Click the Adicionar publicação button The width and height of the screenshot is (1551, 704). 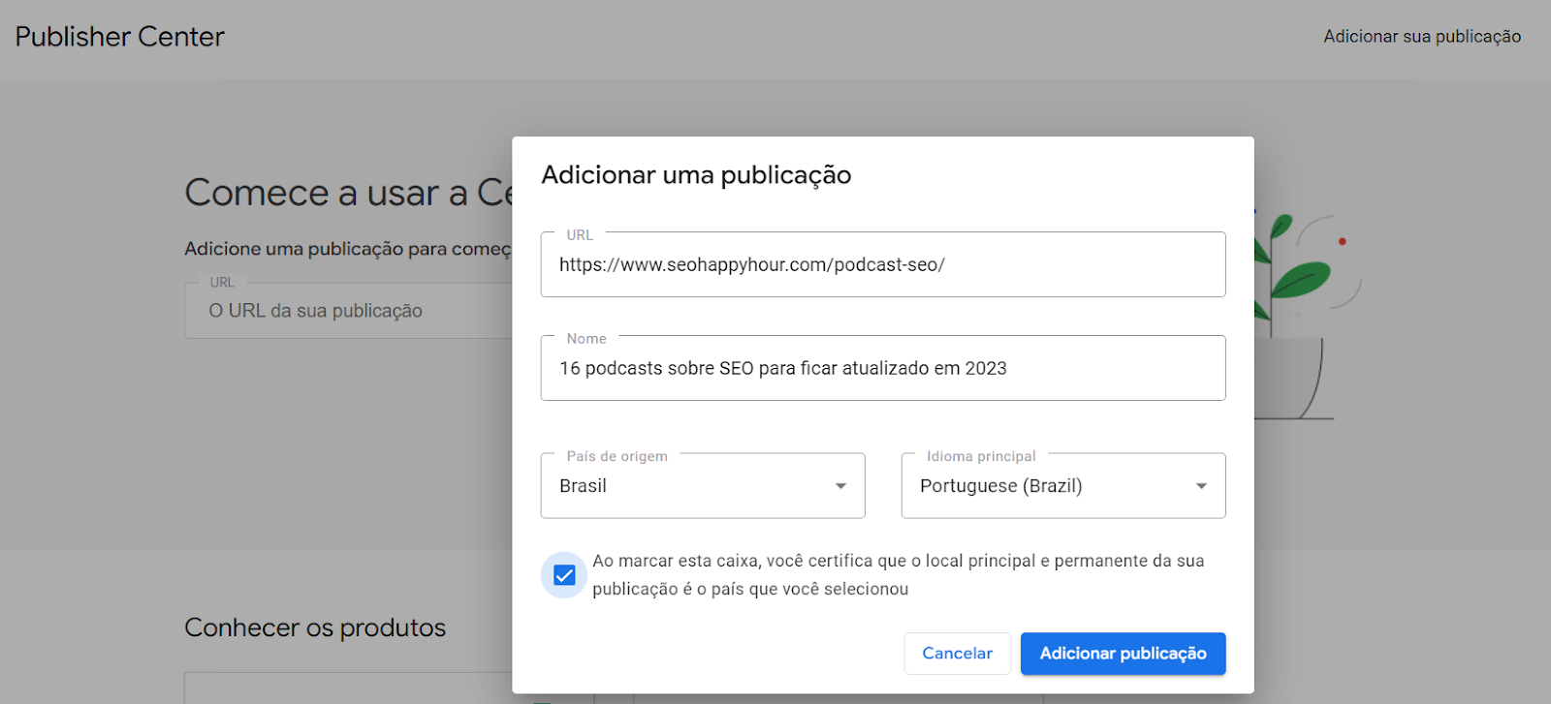click(x=1124, y=654)
